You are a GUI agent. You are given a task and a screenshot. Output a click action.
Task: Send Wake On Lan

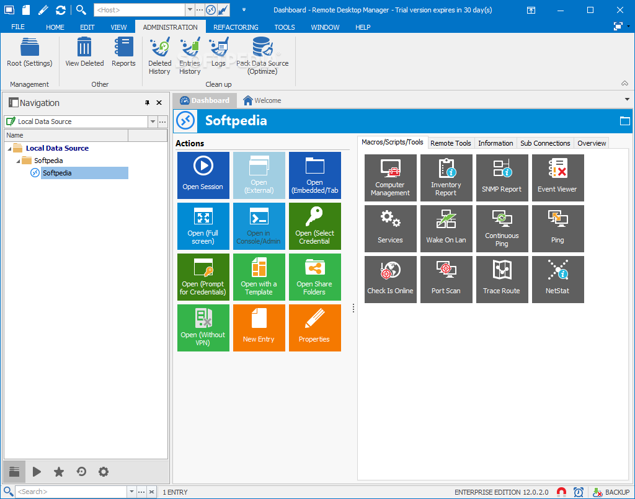[446, 229]
